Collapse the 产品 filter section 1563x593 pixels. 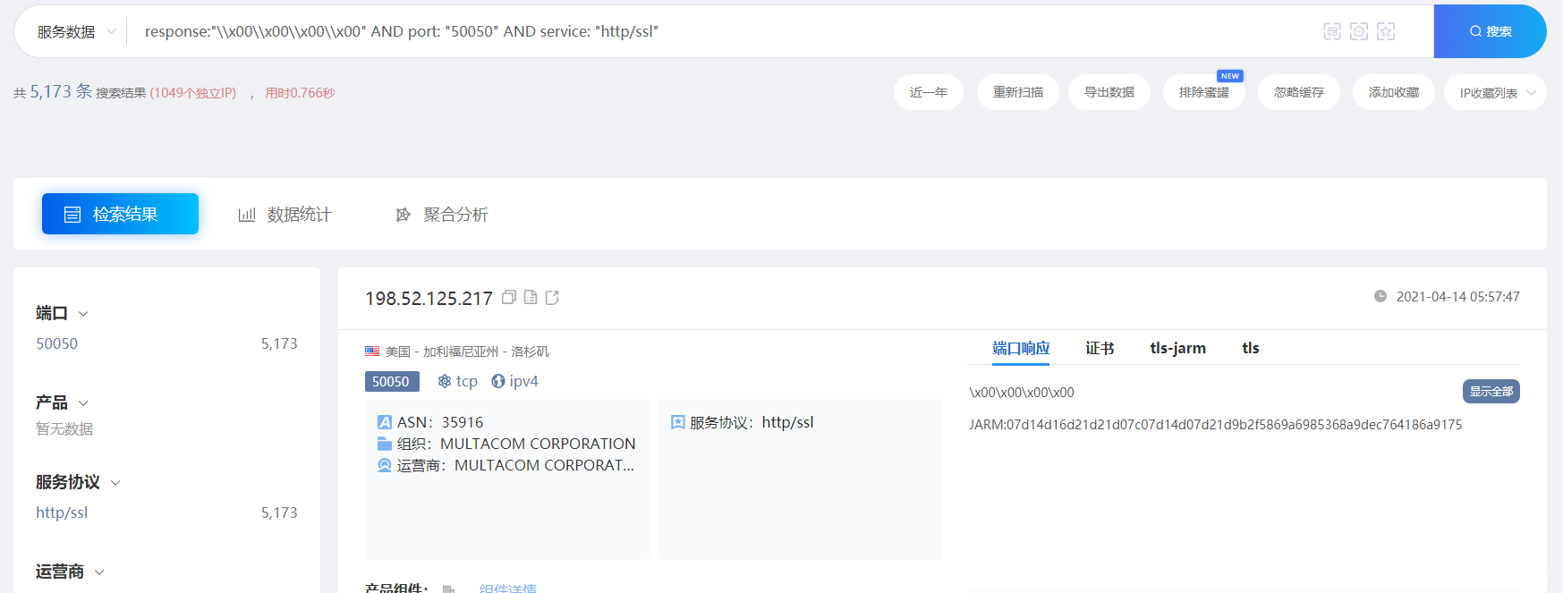pyautogui.click(x=83, y=403)
